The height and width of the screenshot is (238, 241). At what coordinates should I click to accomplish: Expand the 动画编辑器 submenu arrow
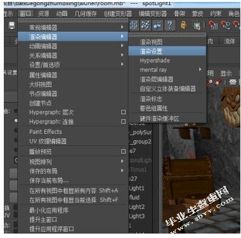pos(122,46)
